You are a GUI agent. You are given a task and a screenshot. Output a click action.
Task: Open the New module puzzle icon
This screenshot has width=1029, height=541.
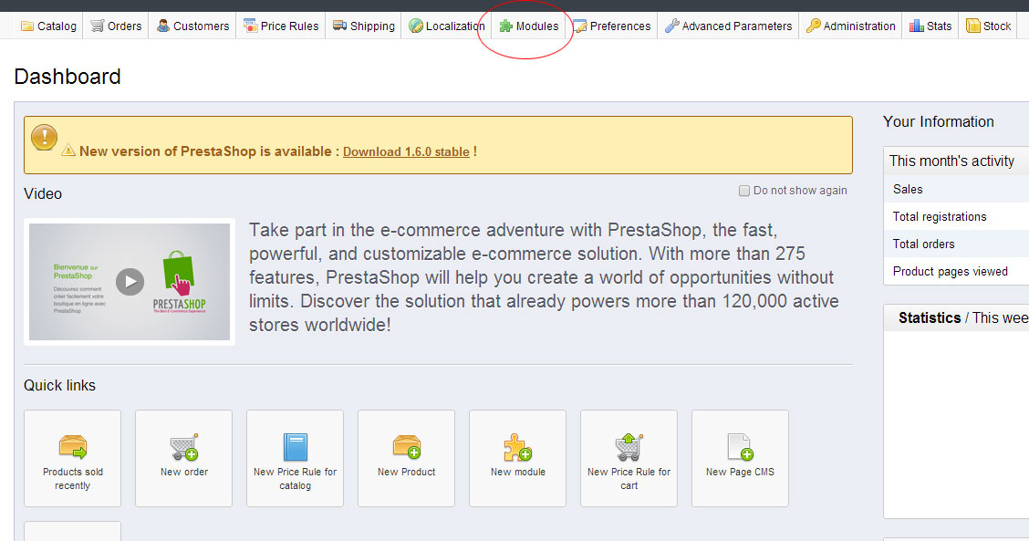tap(517, 447)
